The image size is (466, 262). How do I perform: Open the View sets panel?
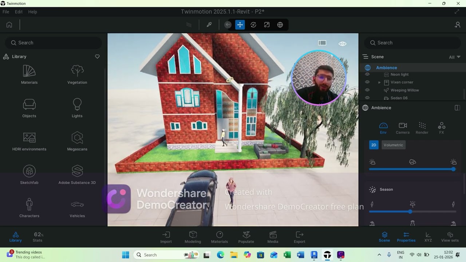click(450, 237)
